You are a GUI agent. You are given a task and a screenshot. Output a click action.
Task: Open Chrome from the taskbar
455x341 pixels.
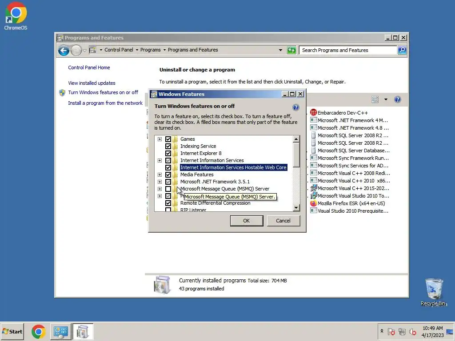pyautogui.click(x=39, y=332)
